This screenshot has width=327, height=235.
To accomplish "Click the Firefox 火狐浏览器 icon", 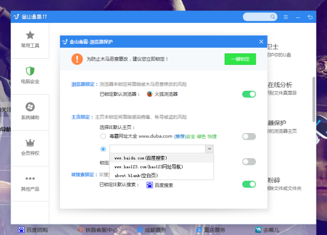I will click(149, 94).
